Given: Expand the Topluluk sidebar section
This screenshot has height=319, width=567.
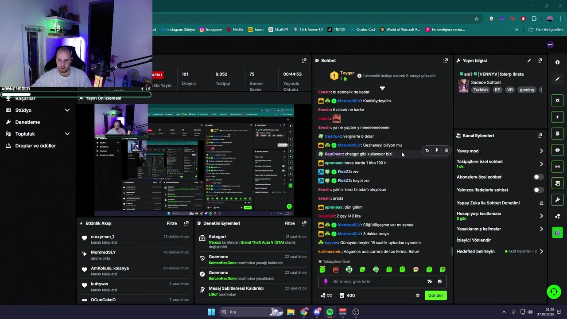Looking at the screenshot, I should click(67, 134).
